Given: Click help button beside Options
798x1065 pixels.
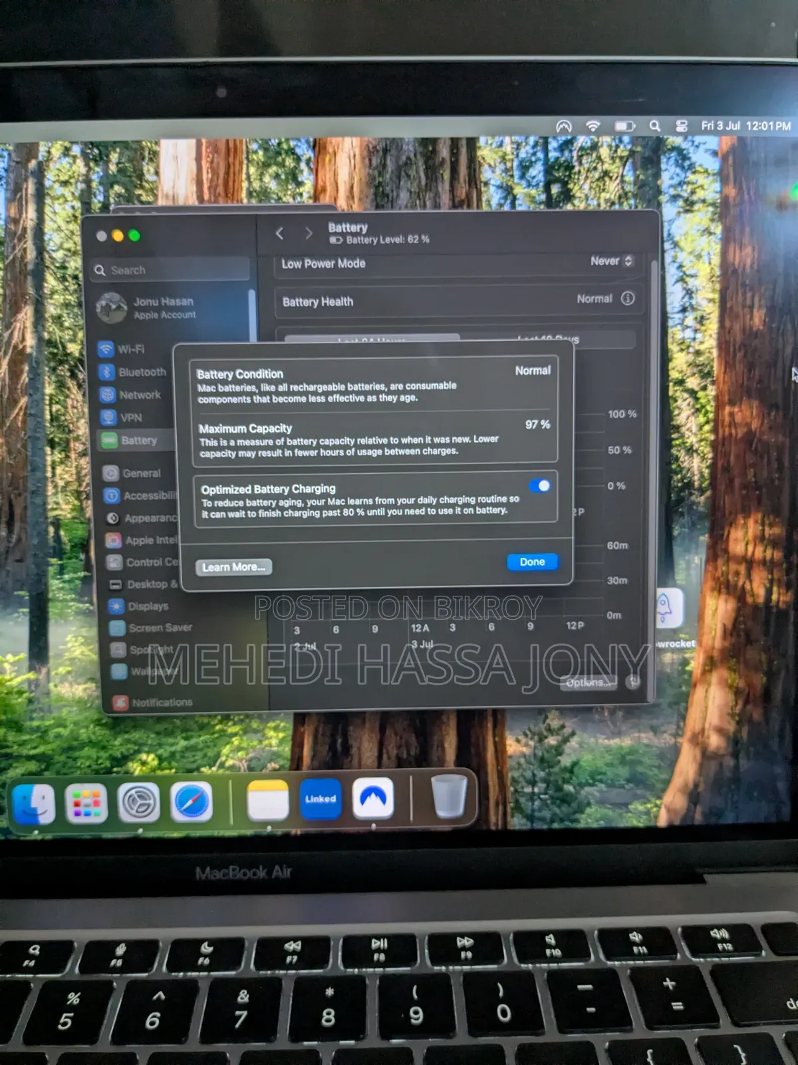Looking at the screenshot, I should [632, 682].
